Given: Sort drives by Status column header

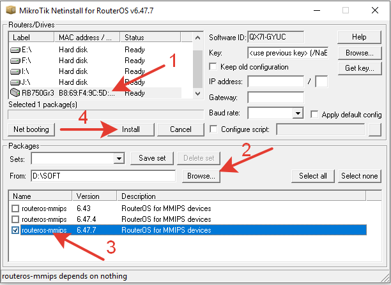Looking at the screenshot, I should [x=150, y=38].
